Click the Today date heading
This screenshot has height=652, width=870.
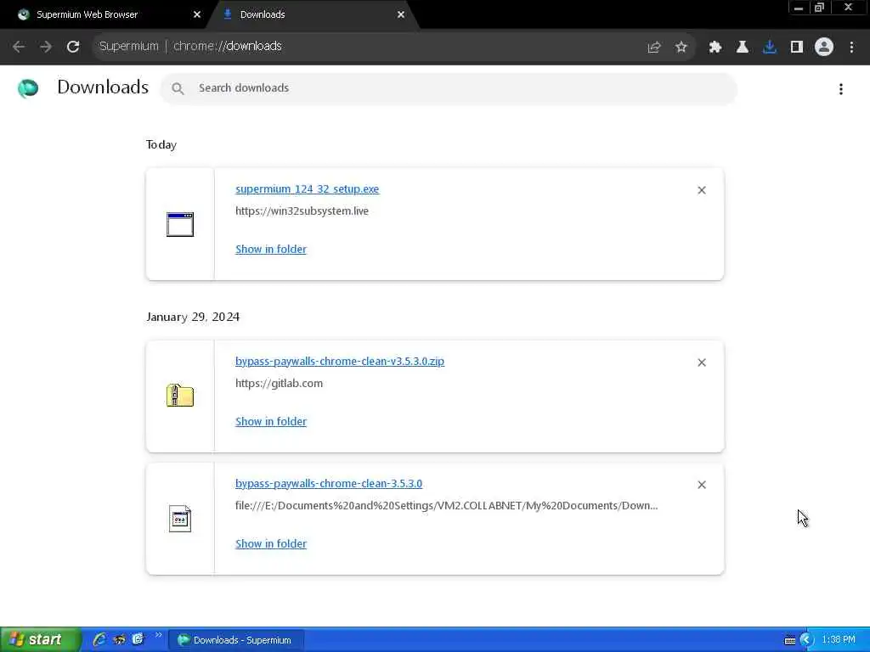pos(161,144)
